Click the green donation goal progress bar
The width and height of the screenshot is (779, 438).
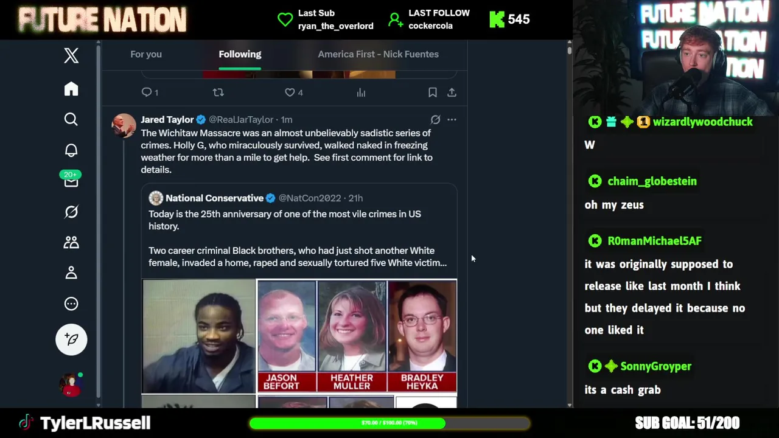click(389, 423)
